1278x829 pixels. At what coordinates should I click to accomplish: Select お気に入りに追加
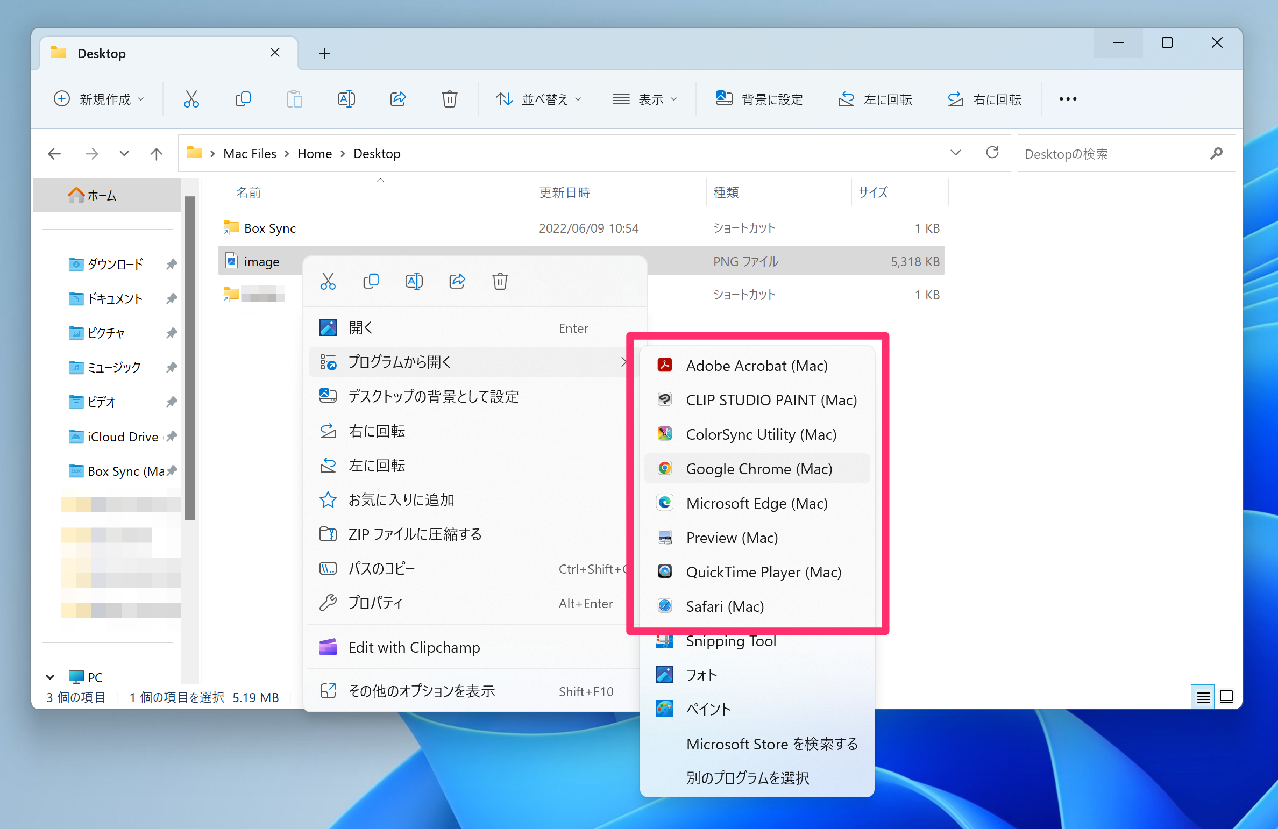click(x=474, y=499)
